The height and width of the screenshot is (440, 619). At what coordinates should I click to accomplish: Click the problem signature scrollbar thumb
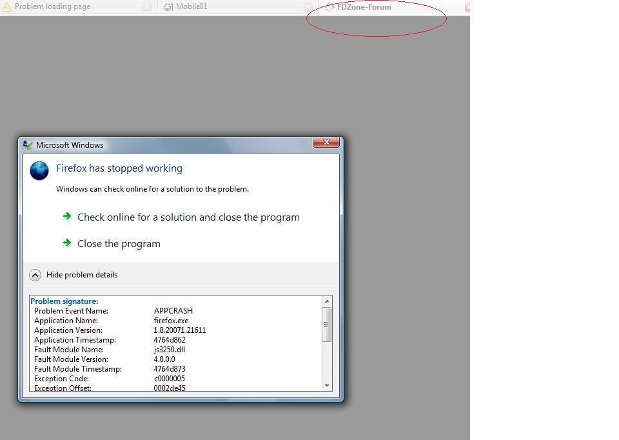click(327, 325)
